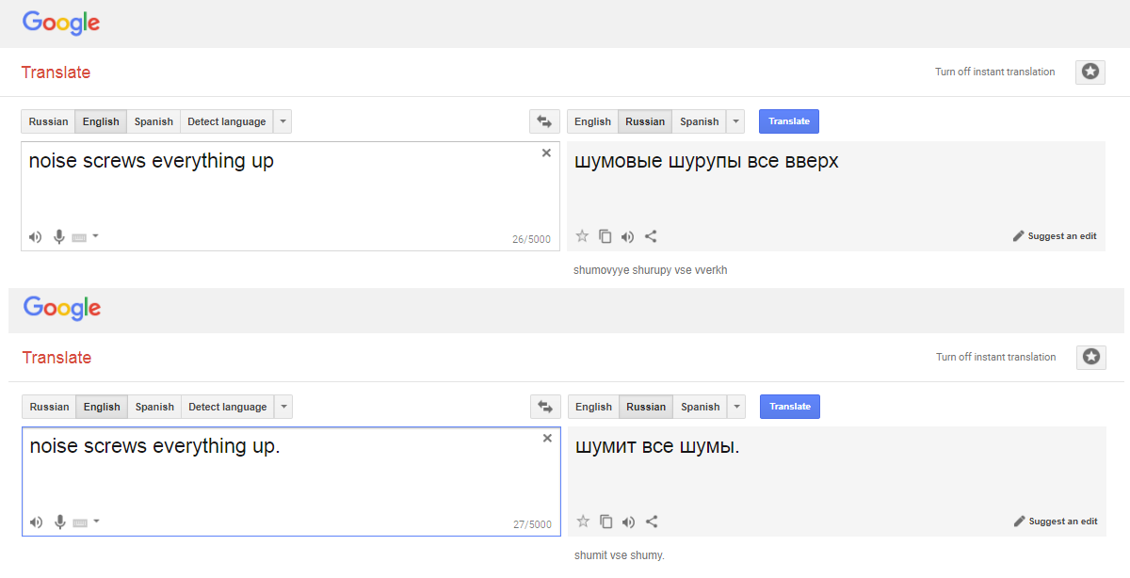The image size is (1130, 578).
Task: Select English target language above the "шумит все шумы." result
Action: click(x=593, y=407)
